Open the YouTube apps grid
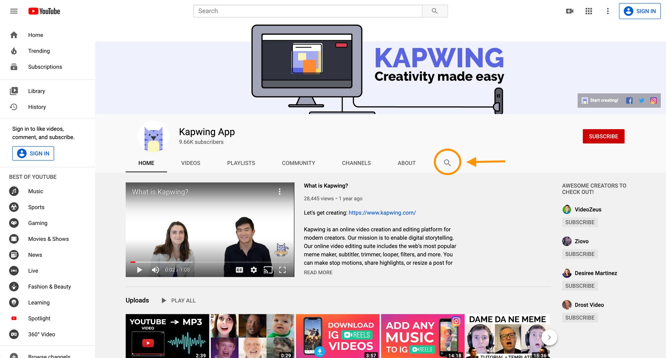This screenshot has width=666, height=358. tap(588, 11)
